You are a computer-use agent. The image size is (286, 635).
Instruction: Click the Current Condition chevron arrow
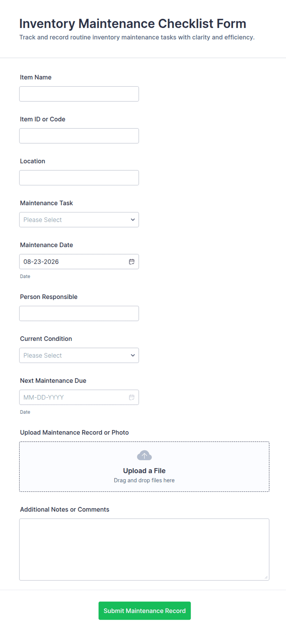[133, 355]
